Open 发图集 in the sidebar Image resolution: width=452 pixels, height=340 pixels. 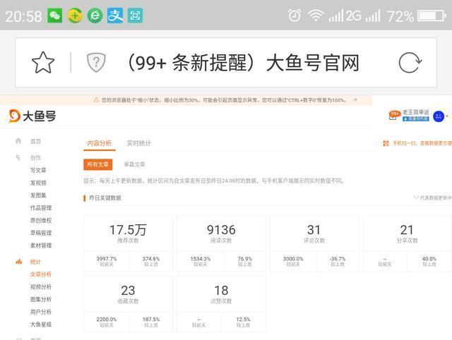click(38, 195)
